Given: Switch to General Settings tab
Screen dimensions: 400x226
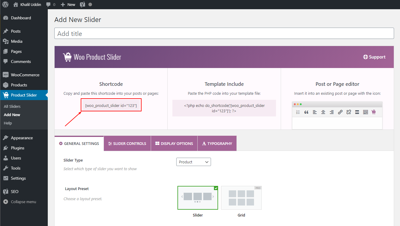Looking at the screenshot, I should [79, 143].
